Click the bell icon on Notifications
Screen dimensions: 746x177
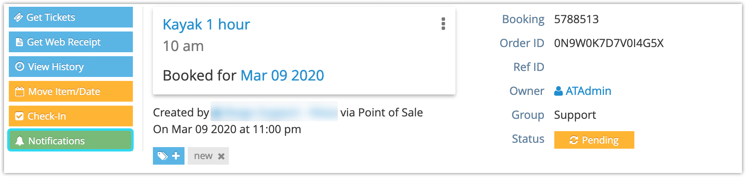(x=20, y=141)
